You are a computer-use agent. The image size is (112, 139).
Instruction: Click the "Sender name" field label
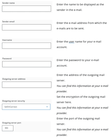(8, 3)
